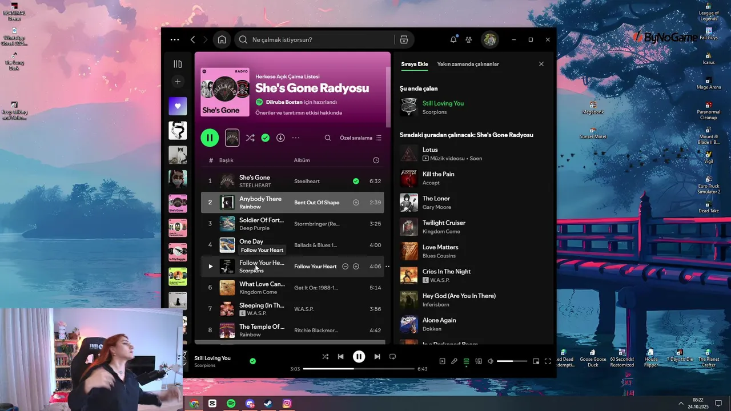This screenshot has height=411, width=731.
Task: Open "Öneriler ve tanıtımın etkisi hakkında" link
Action: 298,113
